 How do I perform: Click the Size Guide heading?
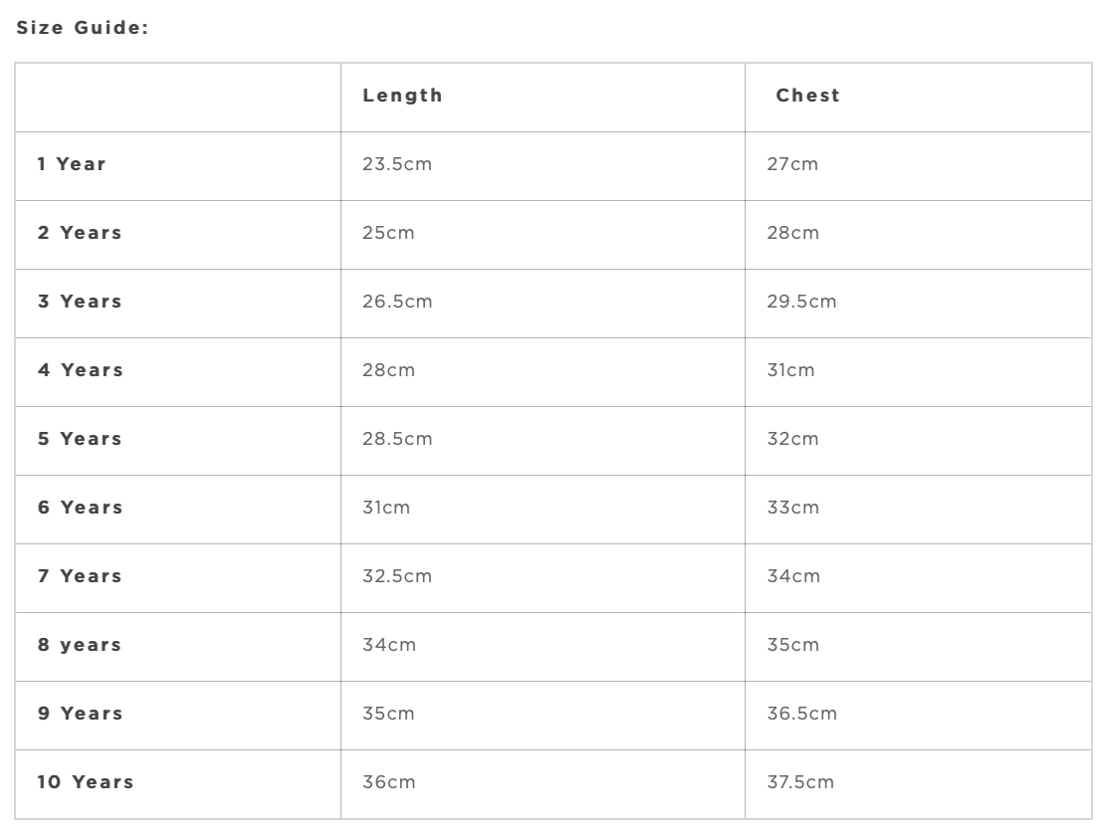pos(83,28)
